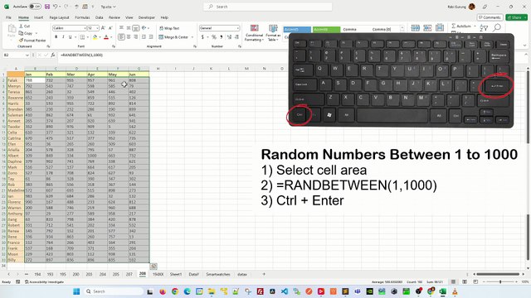Switch to the Page Layout tab
This screenshot has width=531, height=298.
(x=59, y=17)
